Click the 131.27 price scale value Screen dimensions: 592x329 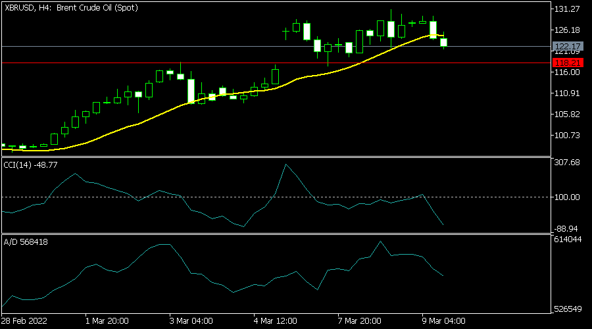pyautogui.click(x=567, y=9)
